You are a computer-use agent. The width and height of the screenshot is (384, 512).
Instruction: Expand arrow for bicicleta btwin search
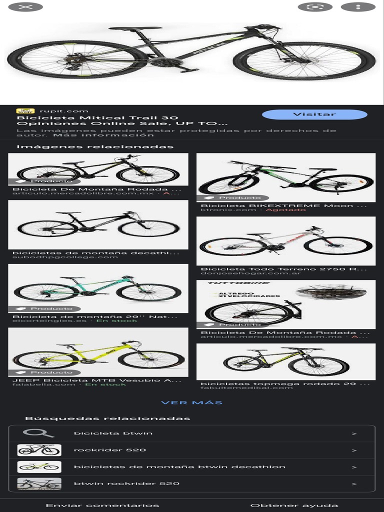354,433
